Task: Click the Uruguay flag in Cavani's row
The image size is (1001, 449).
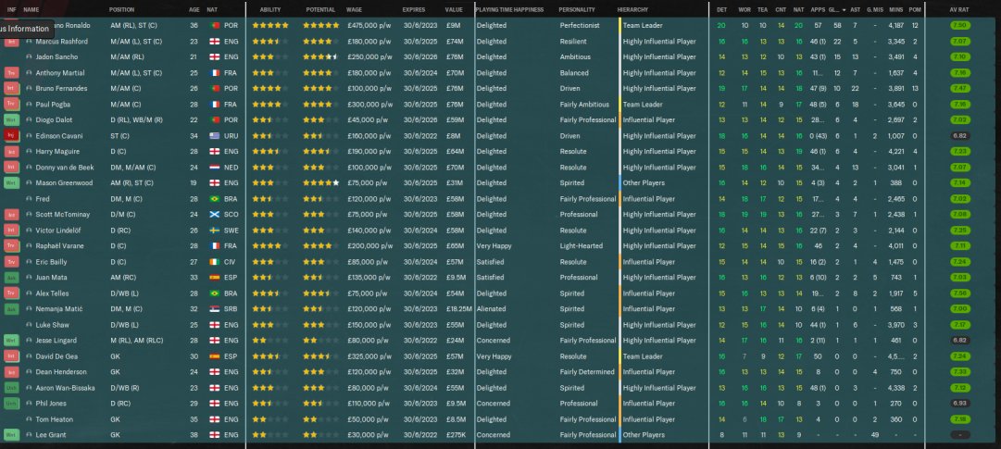Action: pyautogui.click(x=215, y=136)
